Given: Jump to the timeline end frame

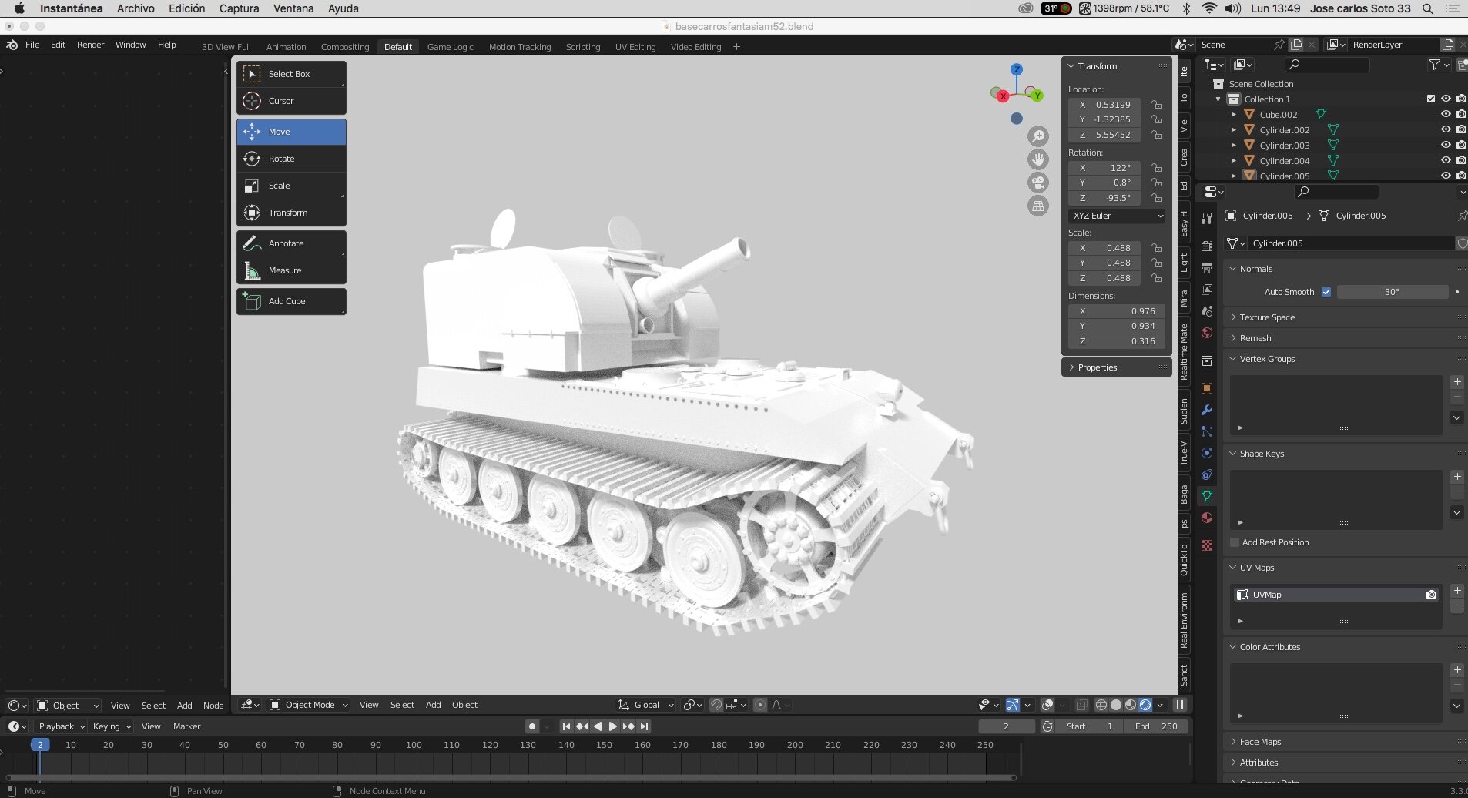Looking at the screenshot, I should coord(645,726).
